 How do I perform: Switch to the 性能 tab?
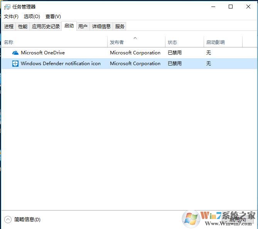click(23, 26)
